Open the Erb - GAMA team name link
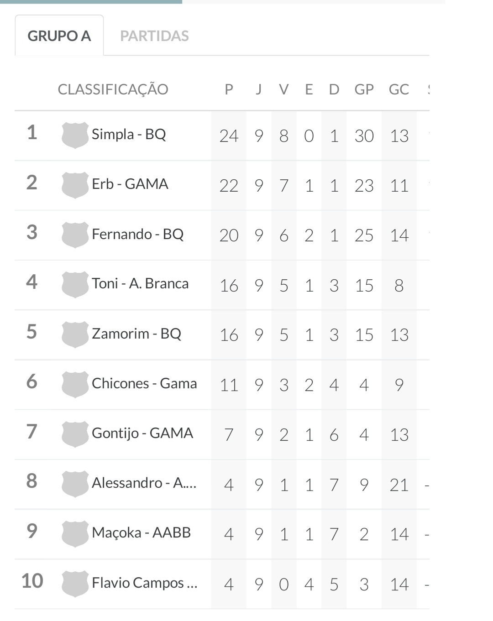 pyautogui.click(x=130, y=184)
